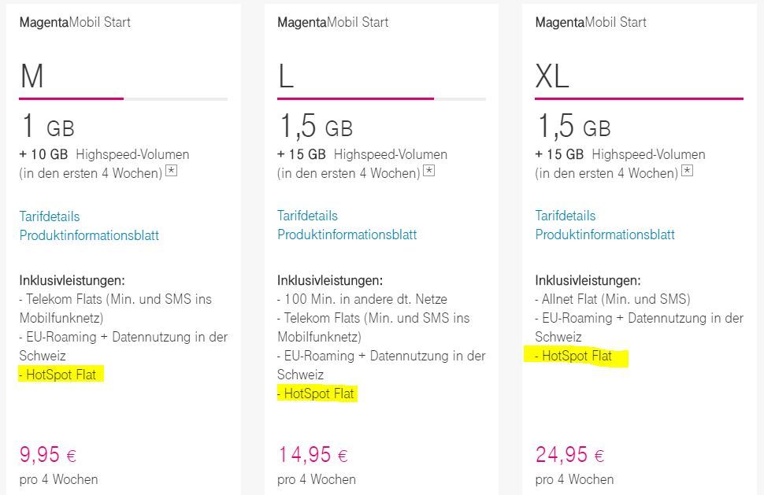Click the magenta data bar under M
The width and height of the screenshot is (764, 495).
tap(71, 98)
